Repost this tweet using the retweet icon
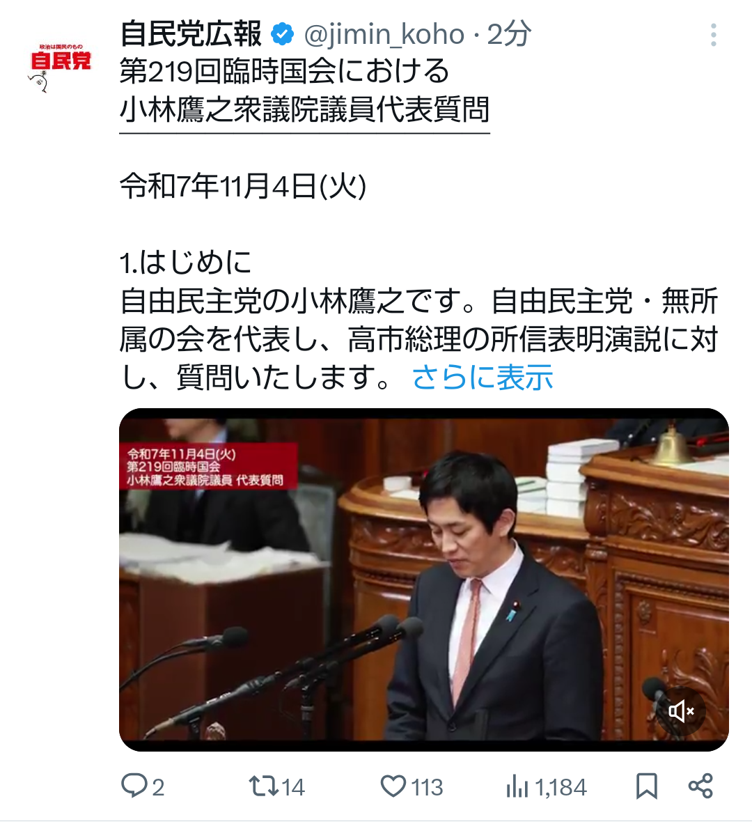This screenshot has height=831, width=752. (264, 786)
